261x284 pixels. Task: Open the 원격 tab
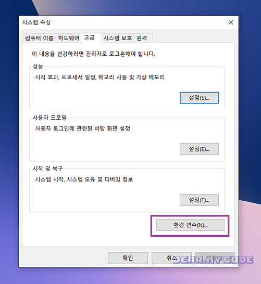143,38
